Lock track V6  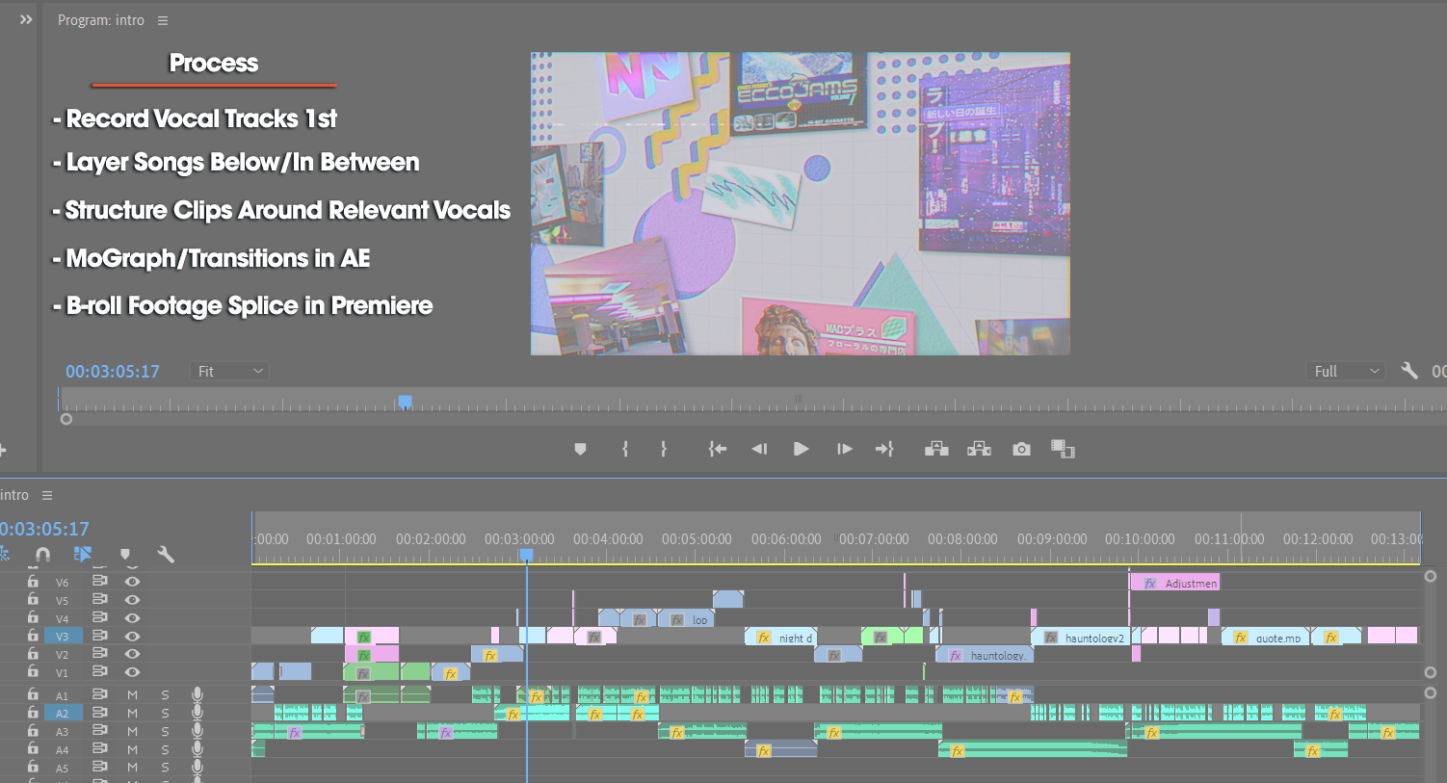[33, 581]
